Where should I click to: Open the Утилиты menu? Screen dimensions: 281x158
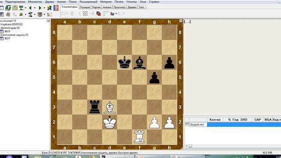pyautogui.click(x=131, y=2)
